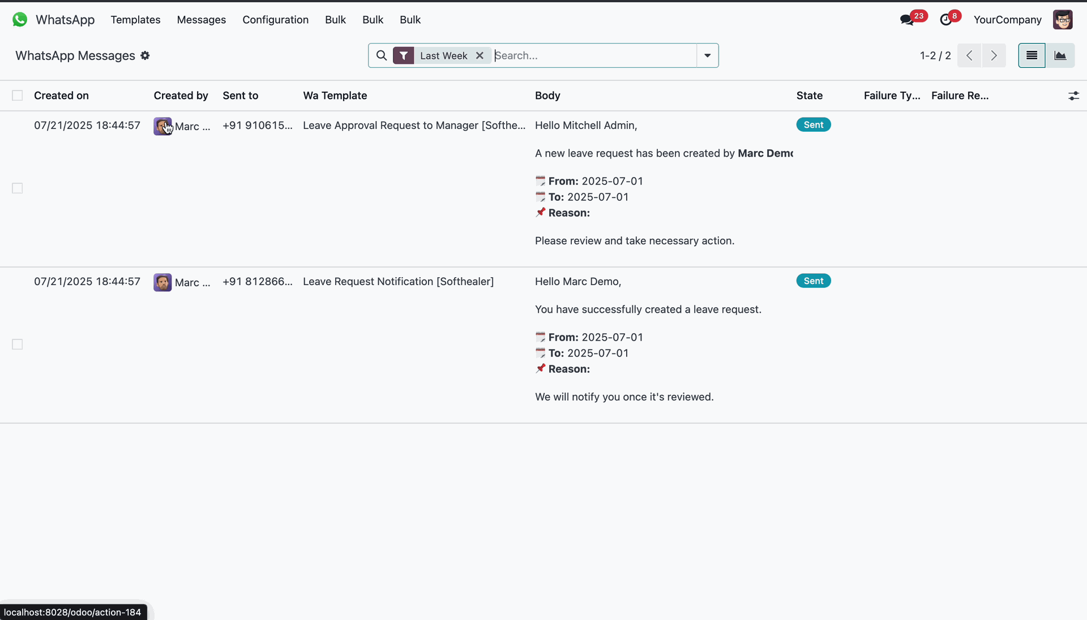
Task: Click the WhatsApp logo icon
Action: [20, 20]
